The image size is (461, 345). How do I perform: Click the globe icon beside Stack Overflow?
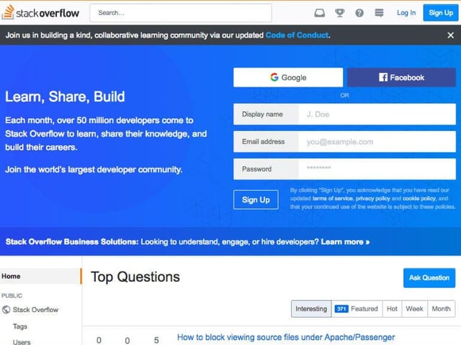(x=6, y=310)
